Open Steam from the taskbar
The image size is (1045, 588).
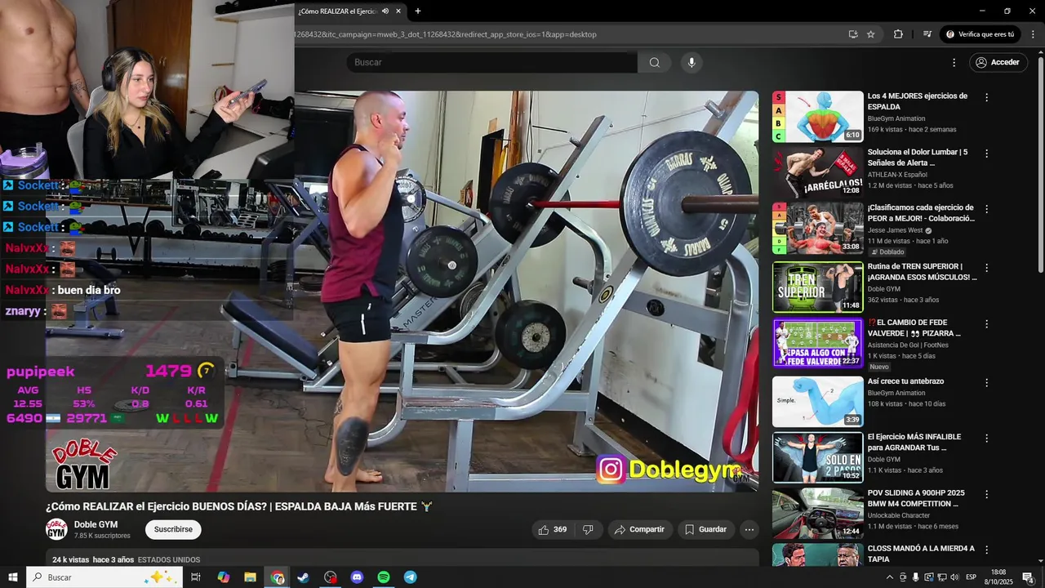click(303, 577)
